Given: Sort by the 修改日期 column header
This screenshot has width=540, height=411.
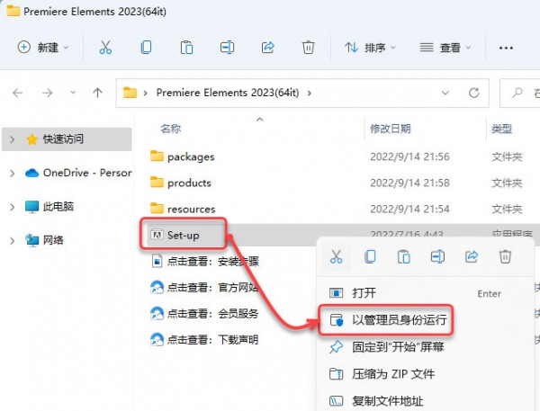Looking at the screenshot, I should [391, 129].
